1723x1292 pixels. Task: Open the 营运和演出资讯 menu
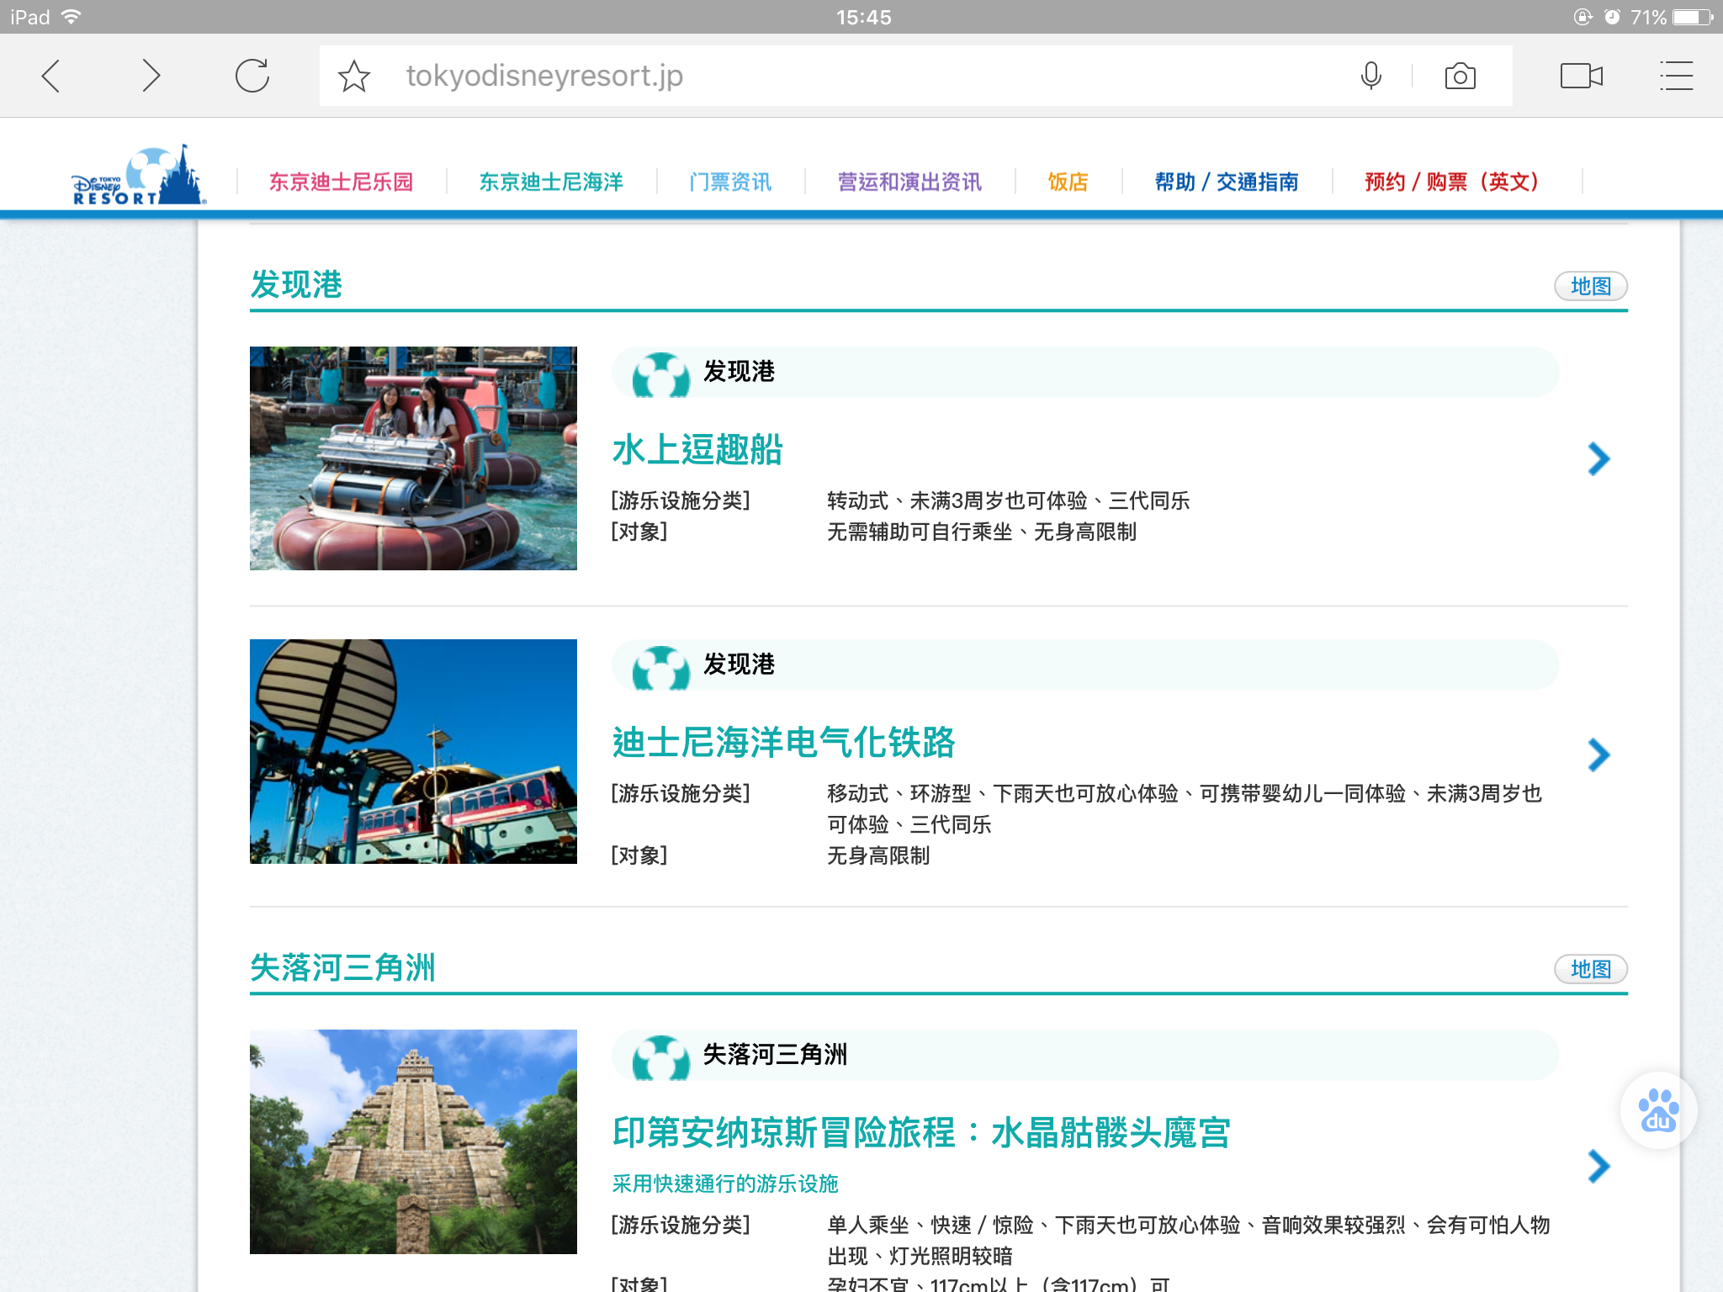tap(909, 182)
